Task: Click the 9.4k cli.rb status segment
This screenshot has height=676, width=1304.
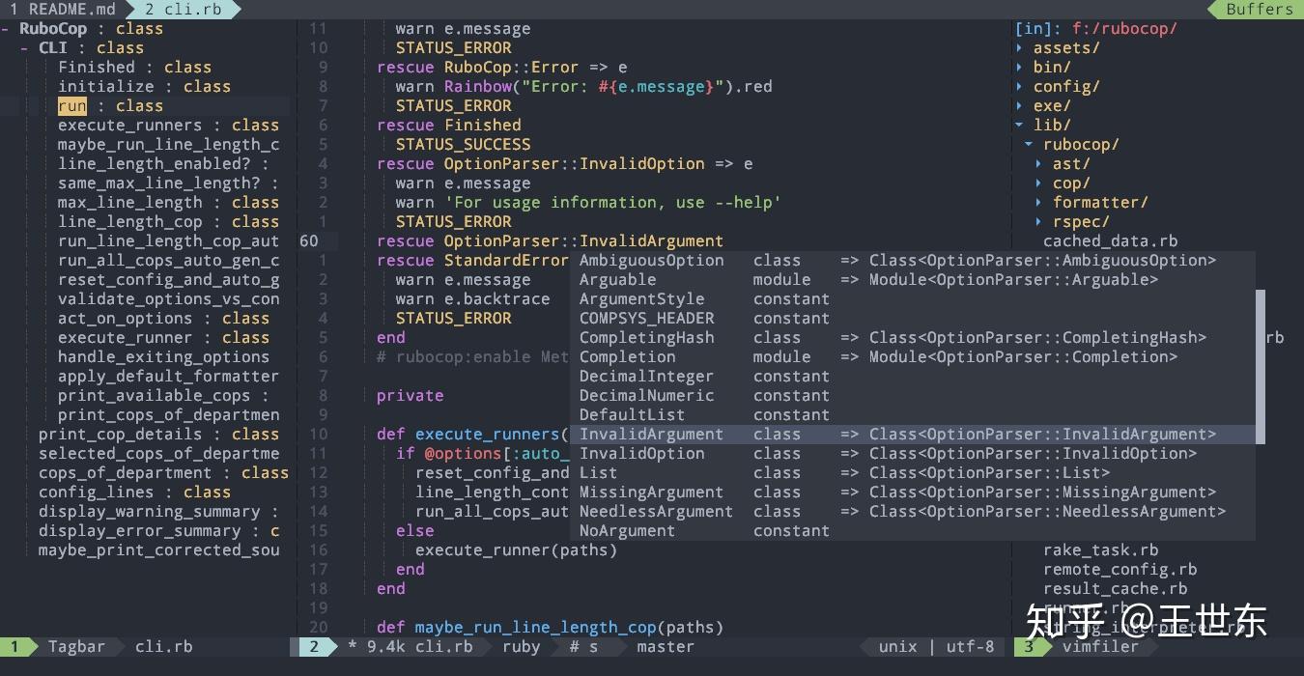Action: click(x=420, y=647)
